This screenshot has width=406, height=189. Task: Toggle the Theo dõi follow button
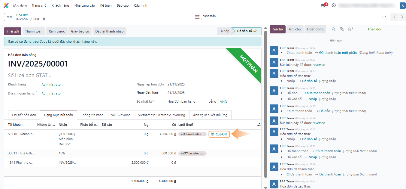(374, 29)
